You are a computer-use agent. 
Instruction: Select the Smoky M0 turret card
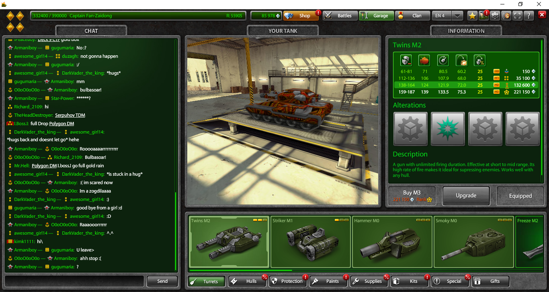474,242
